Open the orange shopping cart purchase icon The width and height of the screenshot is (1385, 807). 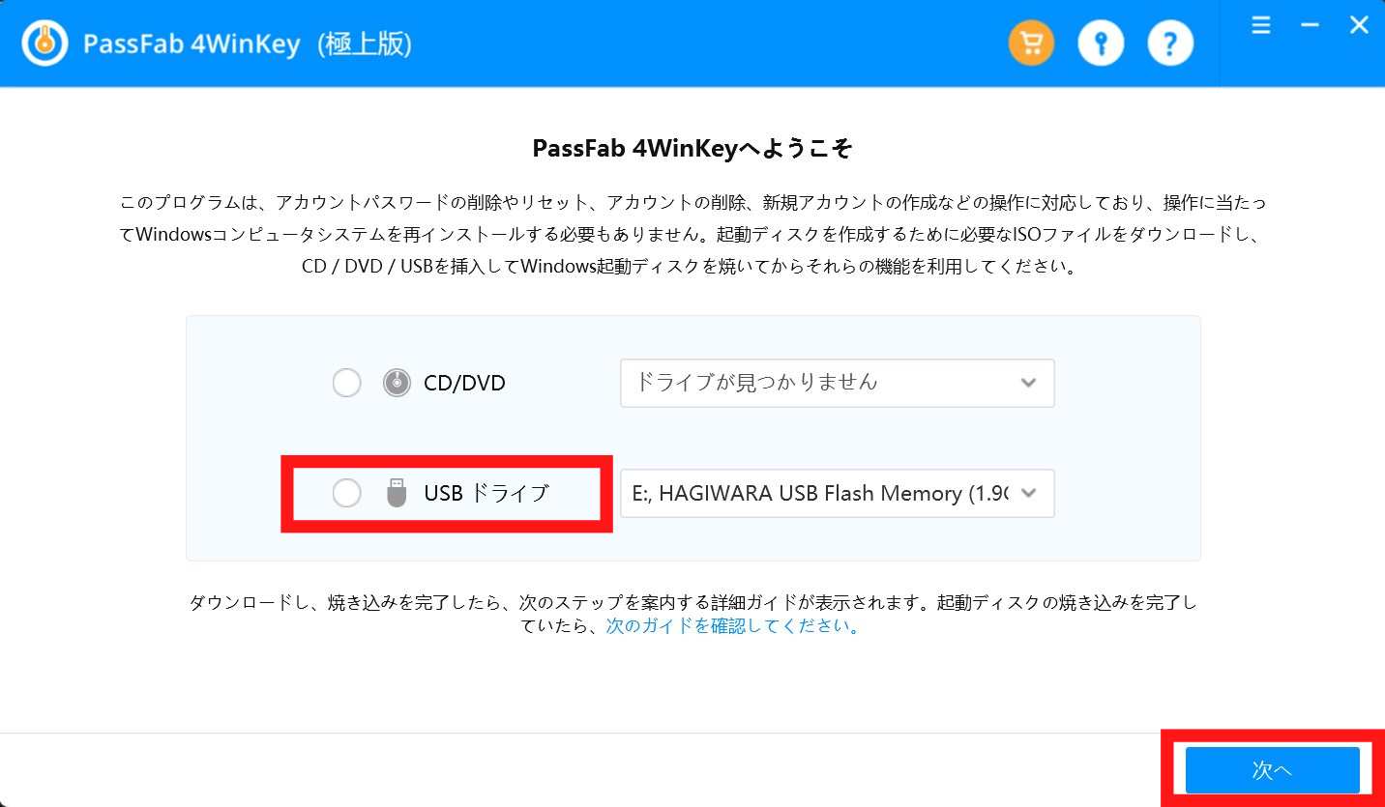coord(1032,43)
